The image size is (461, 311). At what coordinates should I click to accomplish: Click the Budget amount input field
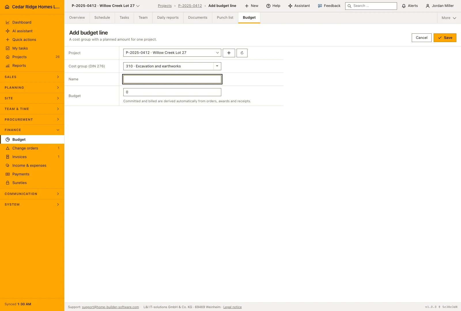(x=172, y=92)
